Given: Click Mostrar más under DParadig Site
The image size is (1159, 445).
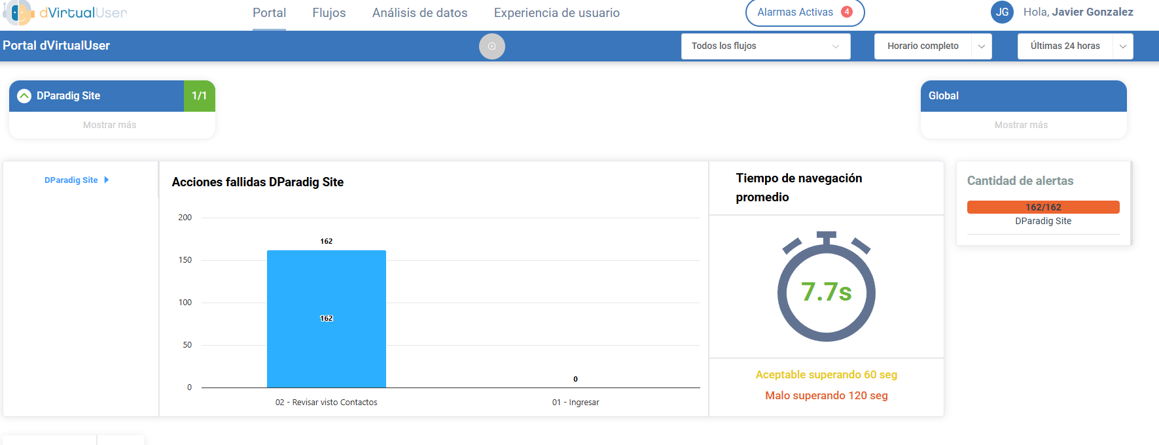Looking at the screenshot, I should click(110, 125).
